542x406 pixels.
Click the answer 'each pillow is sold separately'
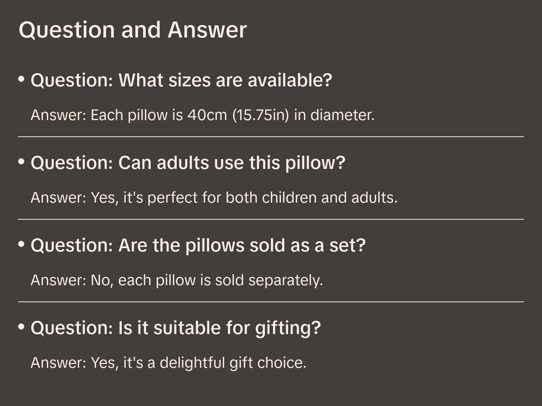(177, 280)
